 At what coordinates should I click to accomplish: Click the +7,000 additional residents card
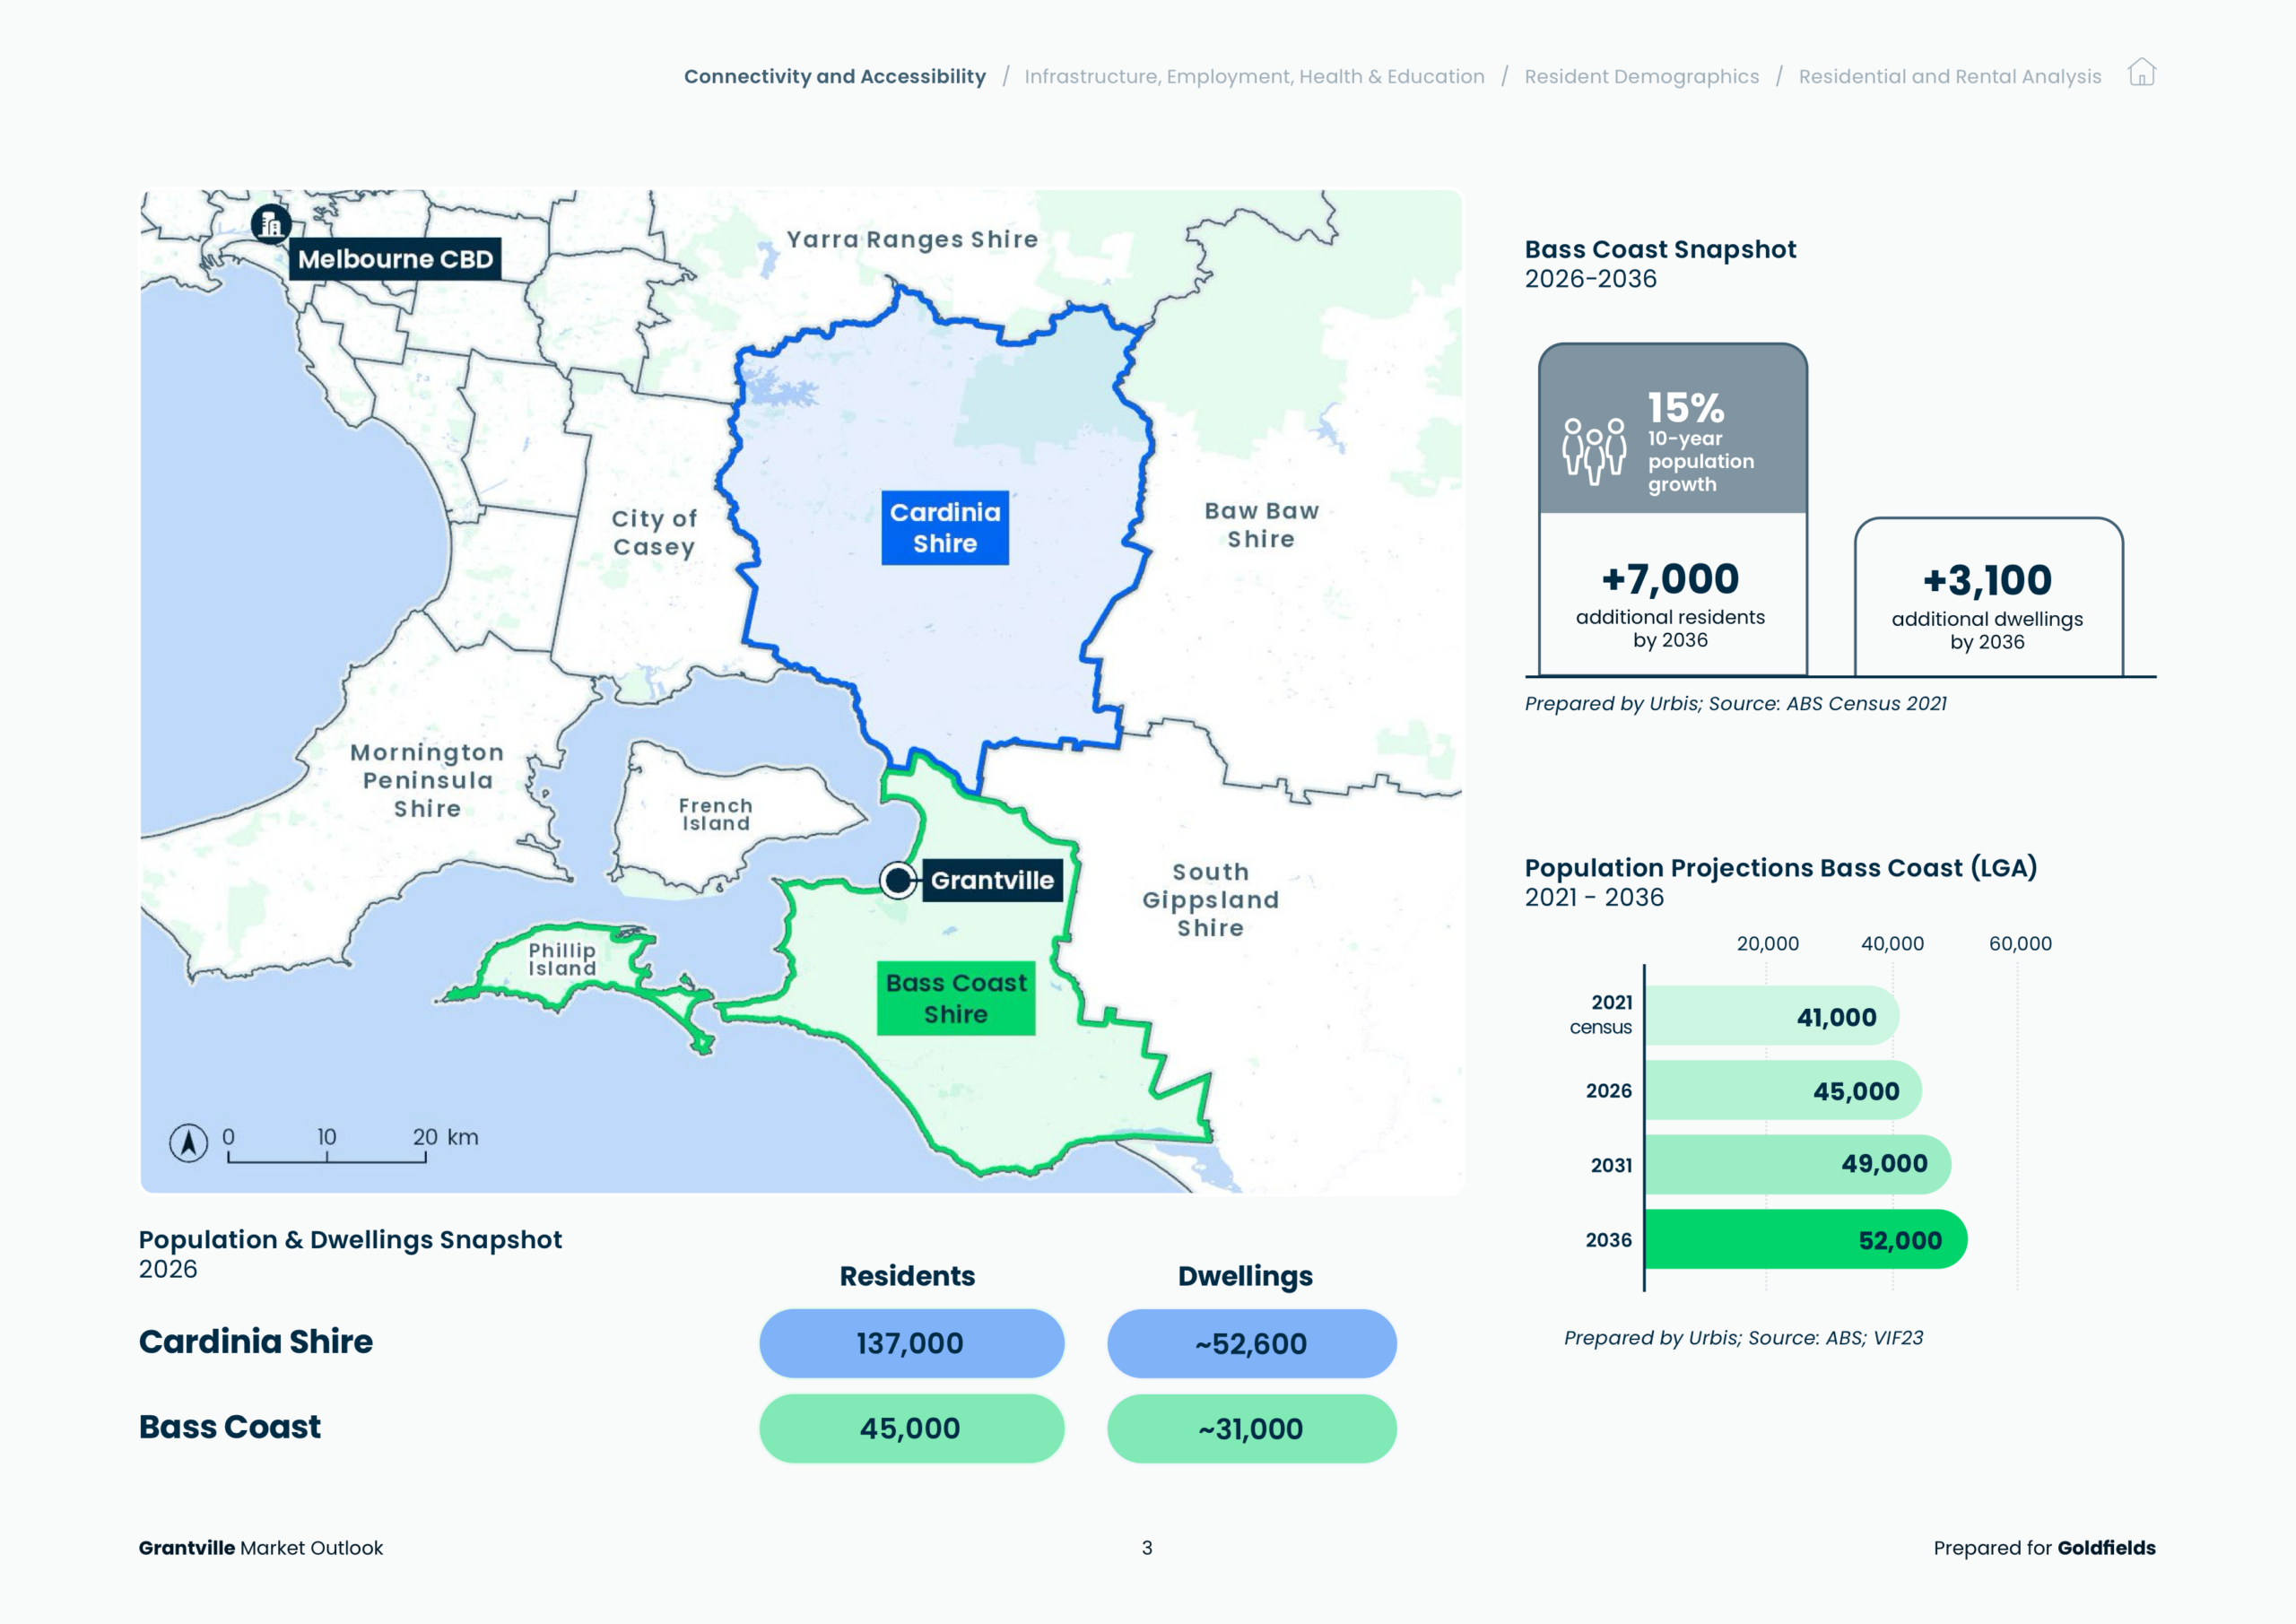point(1672,596)
